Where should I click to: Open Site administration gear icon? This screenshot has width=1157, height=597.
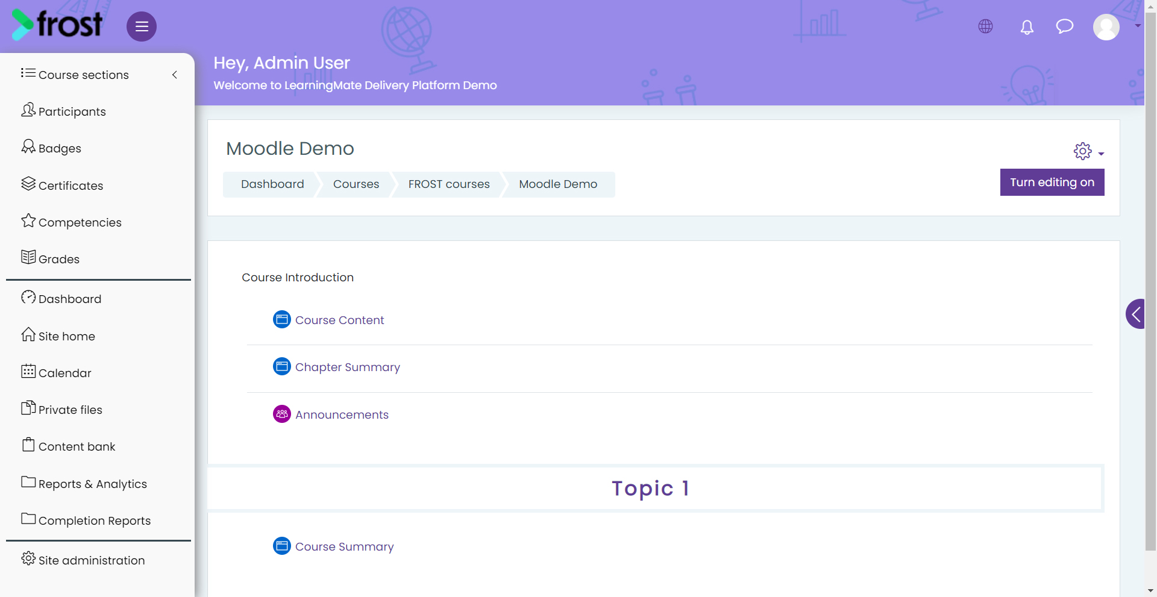click(28, 558)
